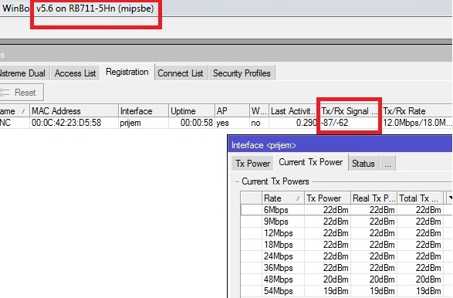The height and width of the screenshot is (298, 453).
Task: Sort Current Tx Powers by Rate column
Action: (x=283, y=198)
